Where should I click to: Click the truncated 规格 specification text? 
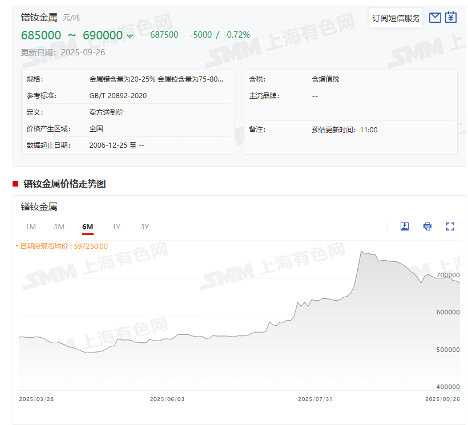click(x=156, y=79)
